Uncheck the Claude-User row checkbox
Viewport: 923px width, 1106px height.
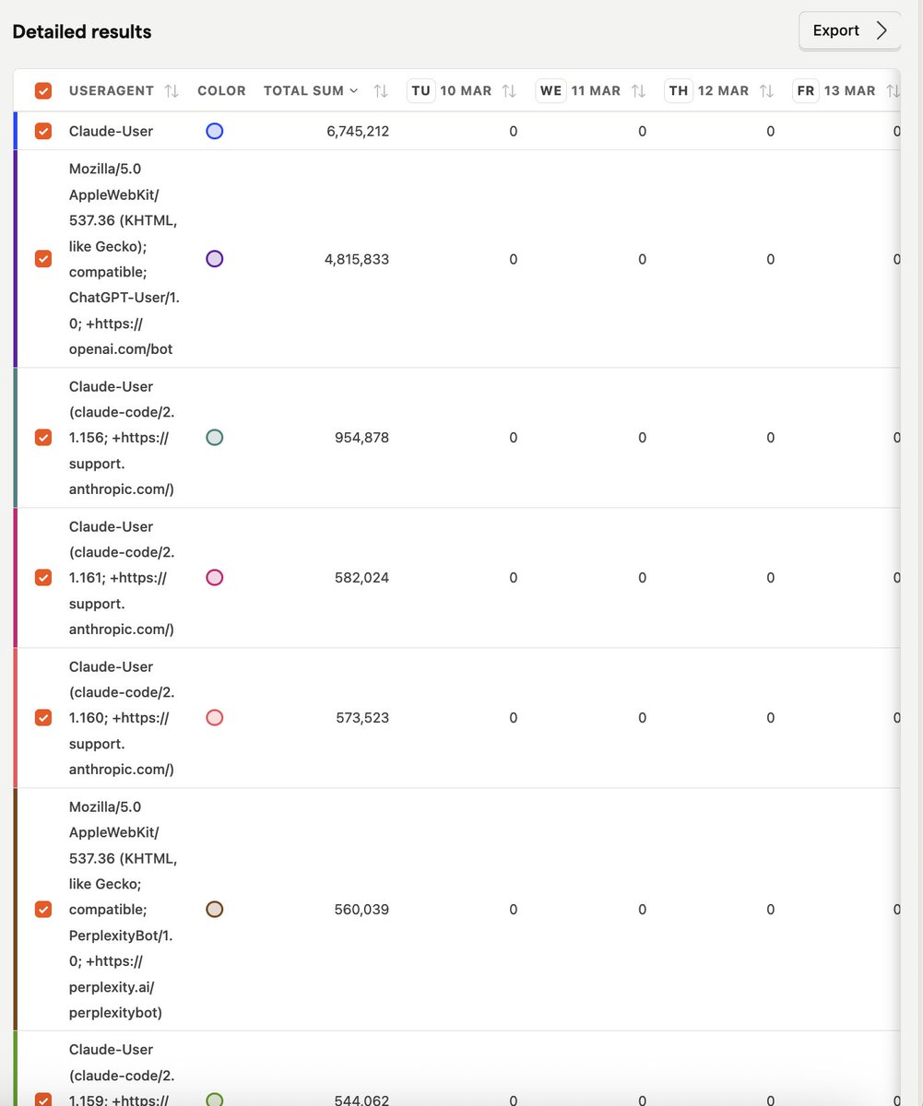pyautogui.click(x=43, y=131)
